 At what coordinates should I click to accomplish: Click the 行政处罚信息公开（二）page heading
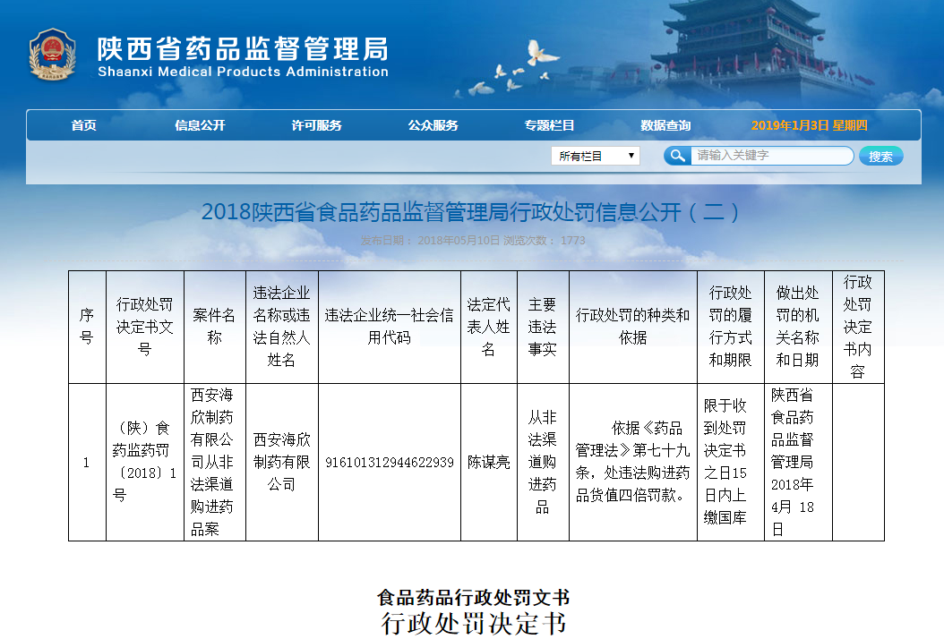click(x=471, y=212)
